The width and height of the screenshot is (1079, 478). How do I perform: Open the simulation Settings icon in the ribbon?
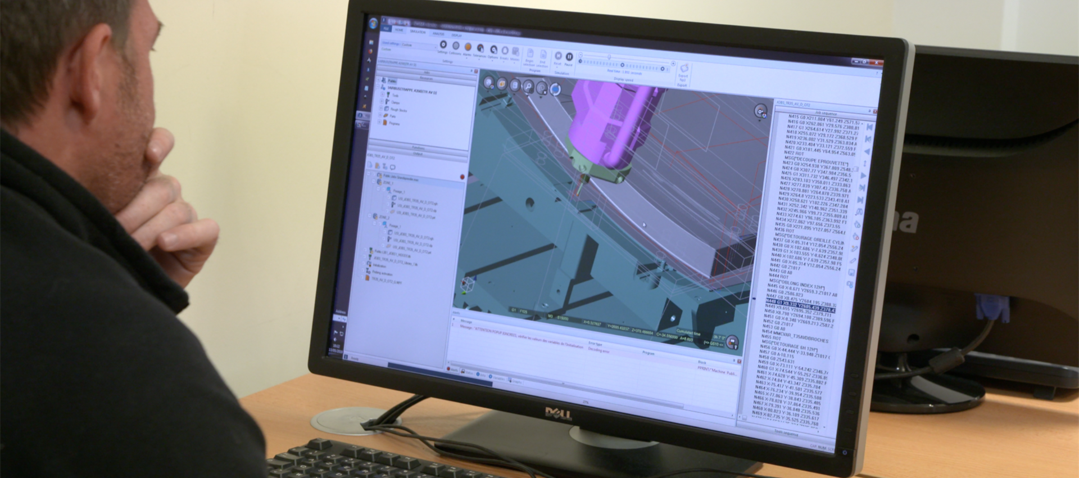point(443,44)
